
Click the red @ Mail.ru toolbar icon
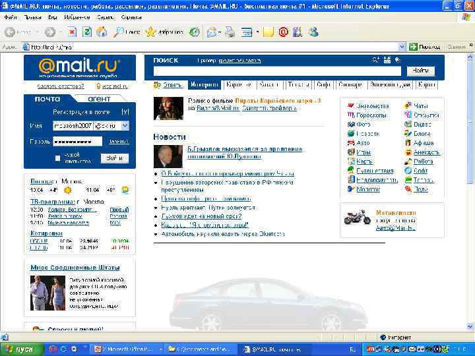tap(284, 32)
